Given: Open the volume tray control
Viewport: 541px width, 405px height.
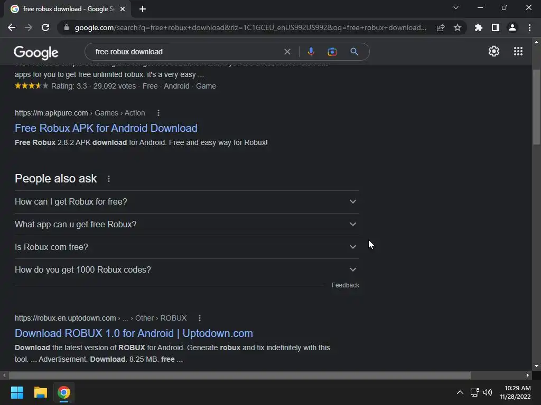Looking at the screenshot, I should [488, 392].
